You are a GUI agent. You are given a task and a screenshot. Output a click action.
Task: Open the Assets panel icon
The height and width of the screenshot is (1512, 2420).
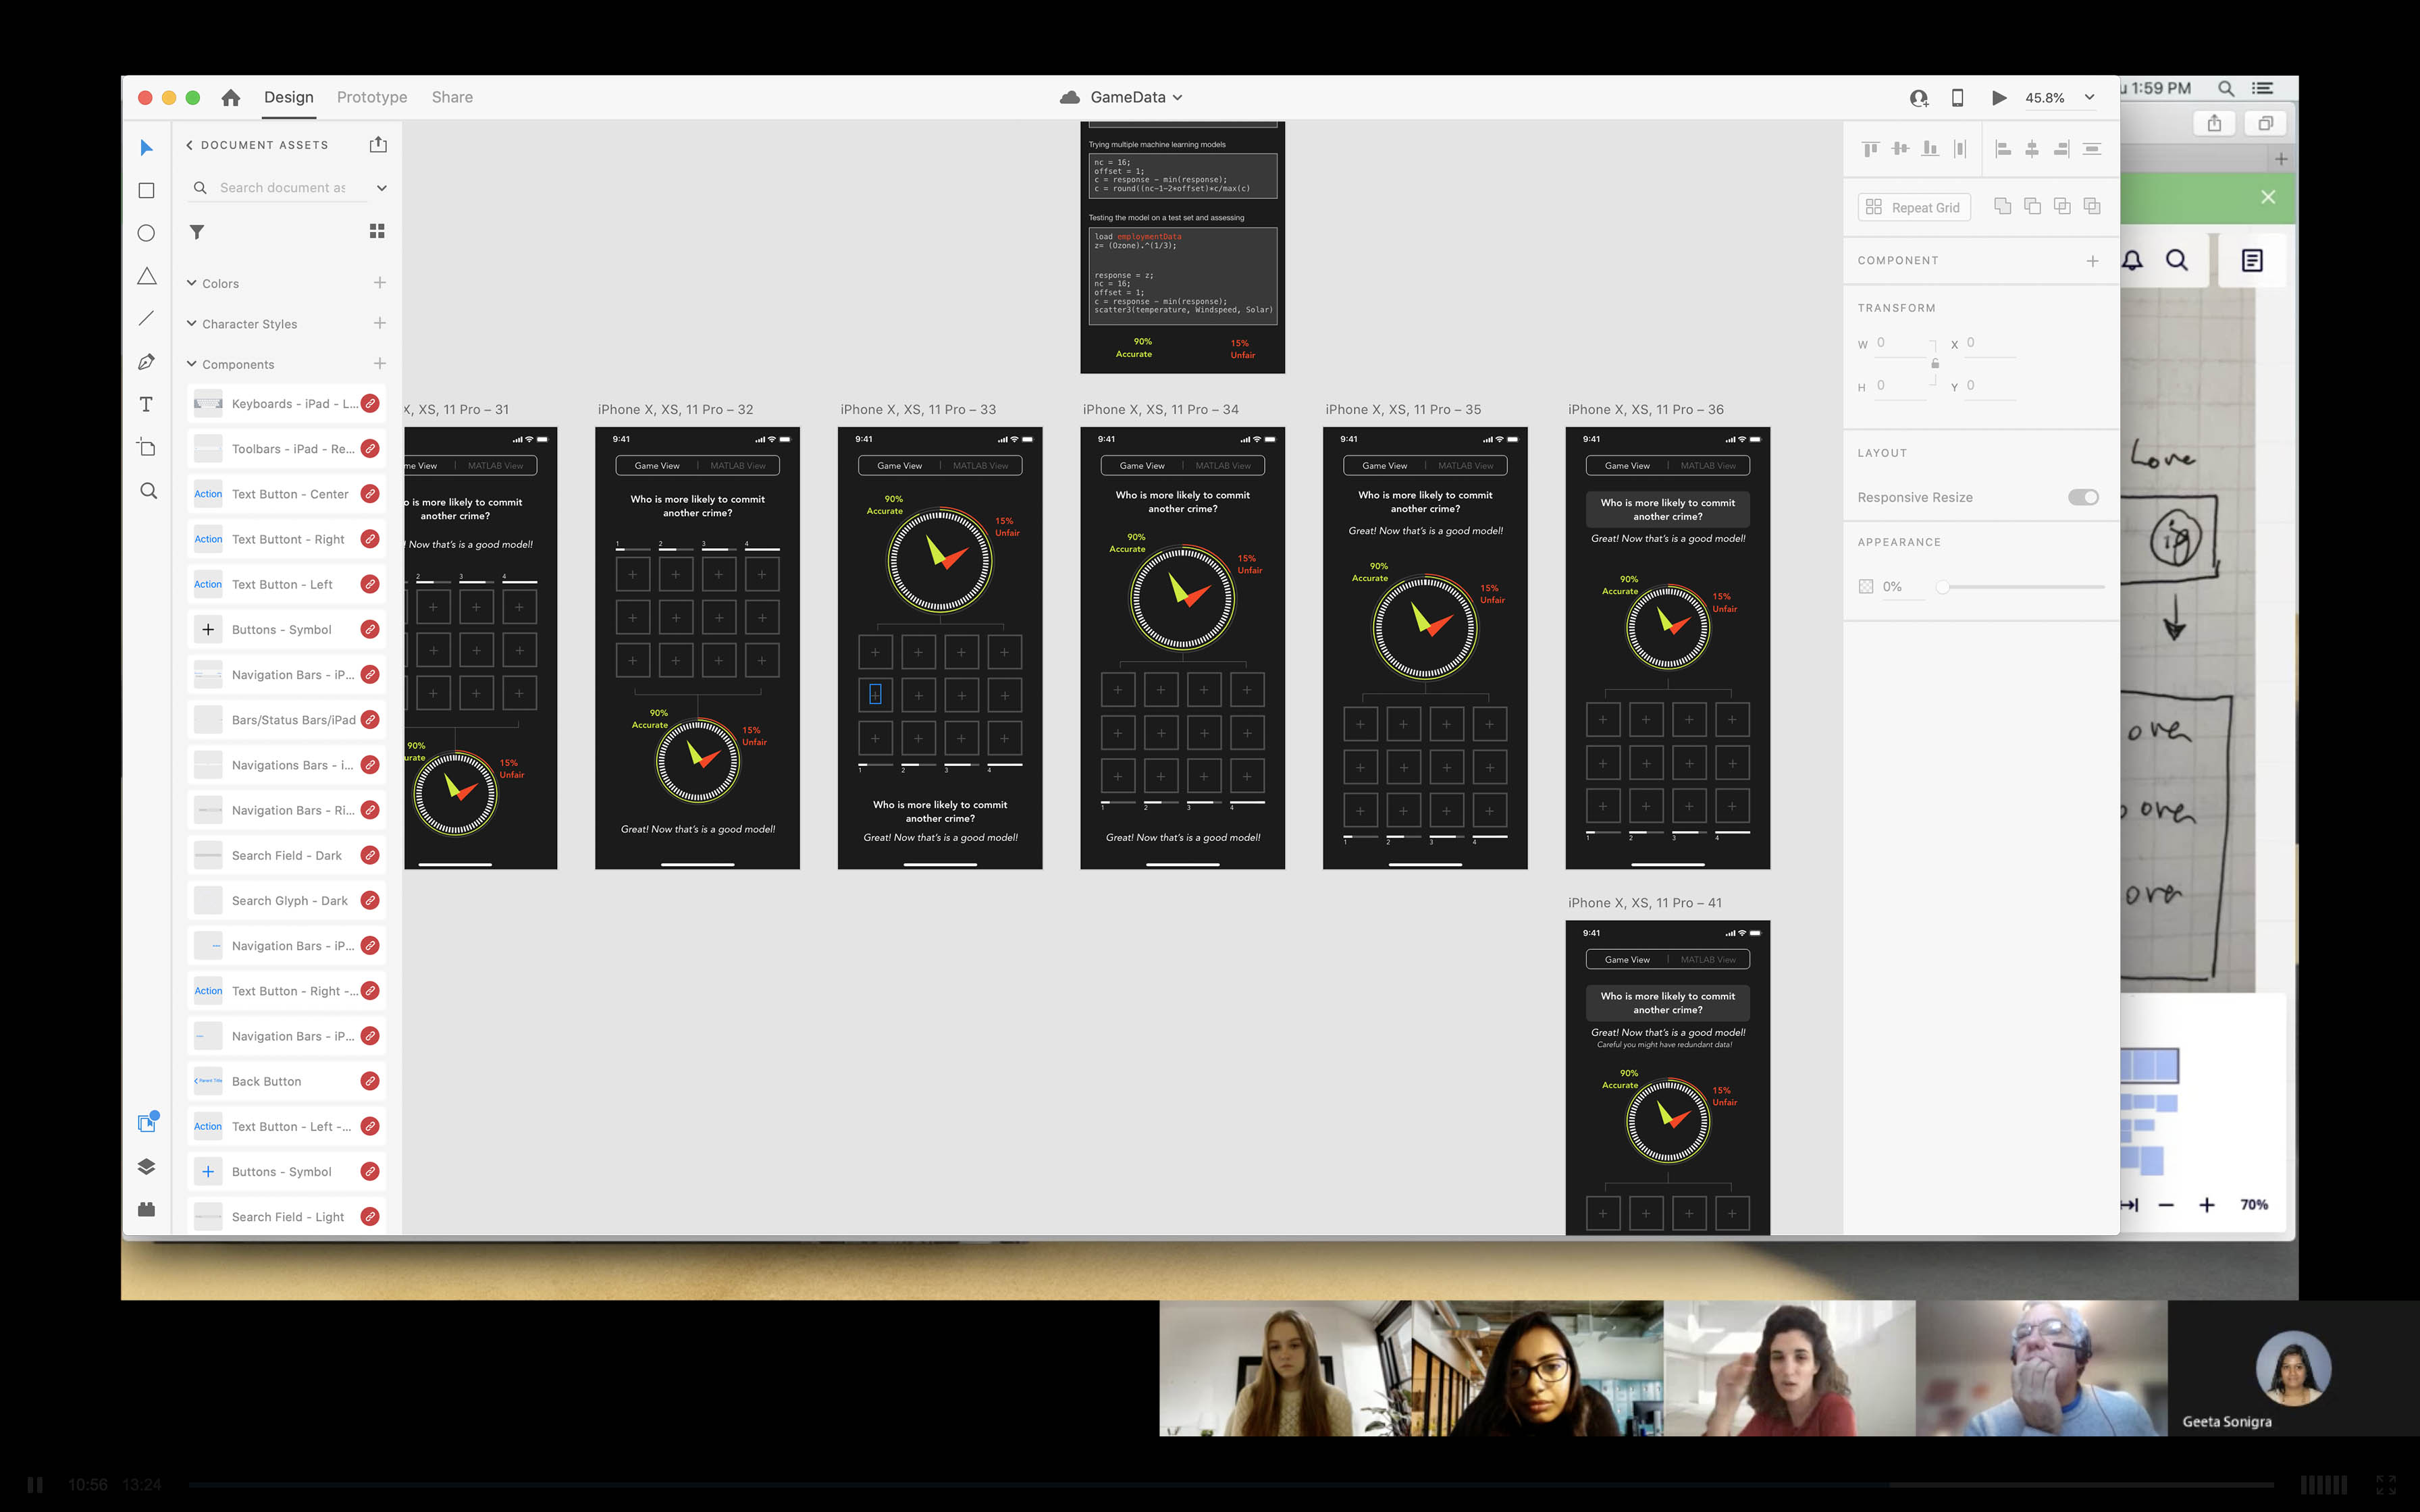[147, 1122]
